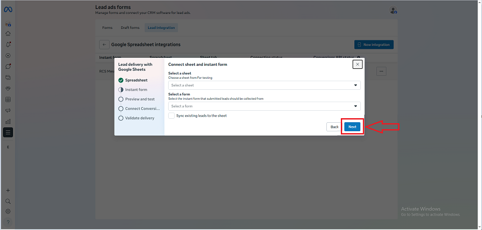
Task: Click the help question mark icon
Action: tap(8, 222)
